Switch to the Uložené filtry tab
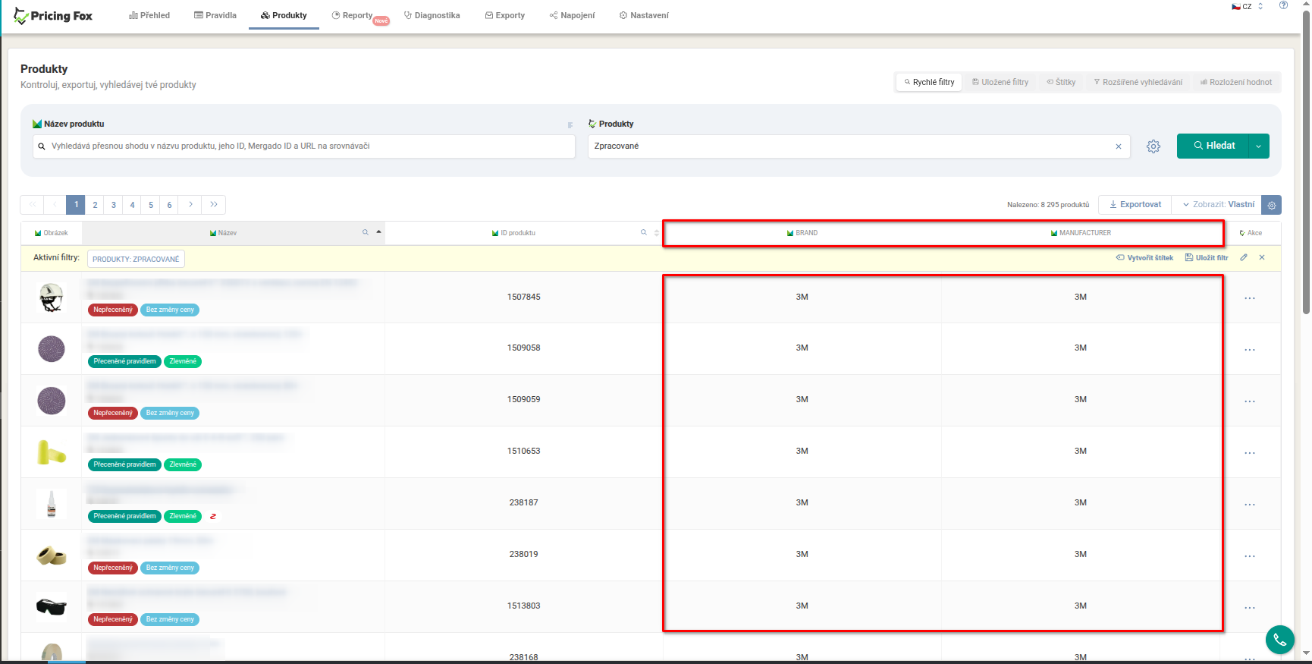This screenshot has height=664, width=1312. pos(1000,82)
